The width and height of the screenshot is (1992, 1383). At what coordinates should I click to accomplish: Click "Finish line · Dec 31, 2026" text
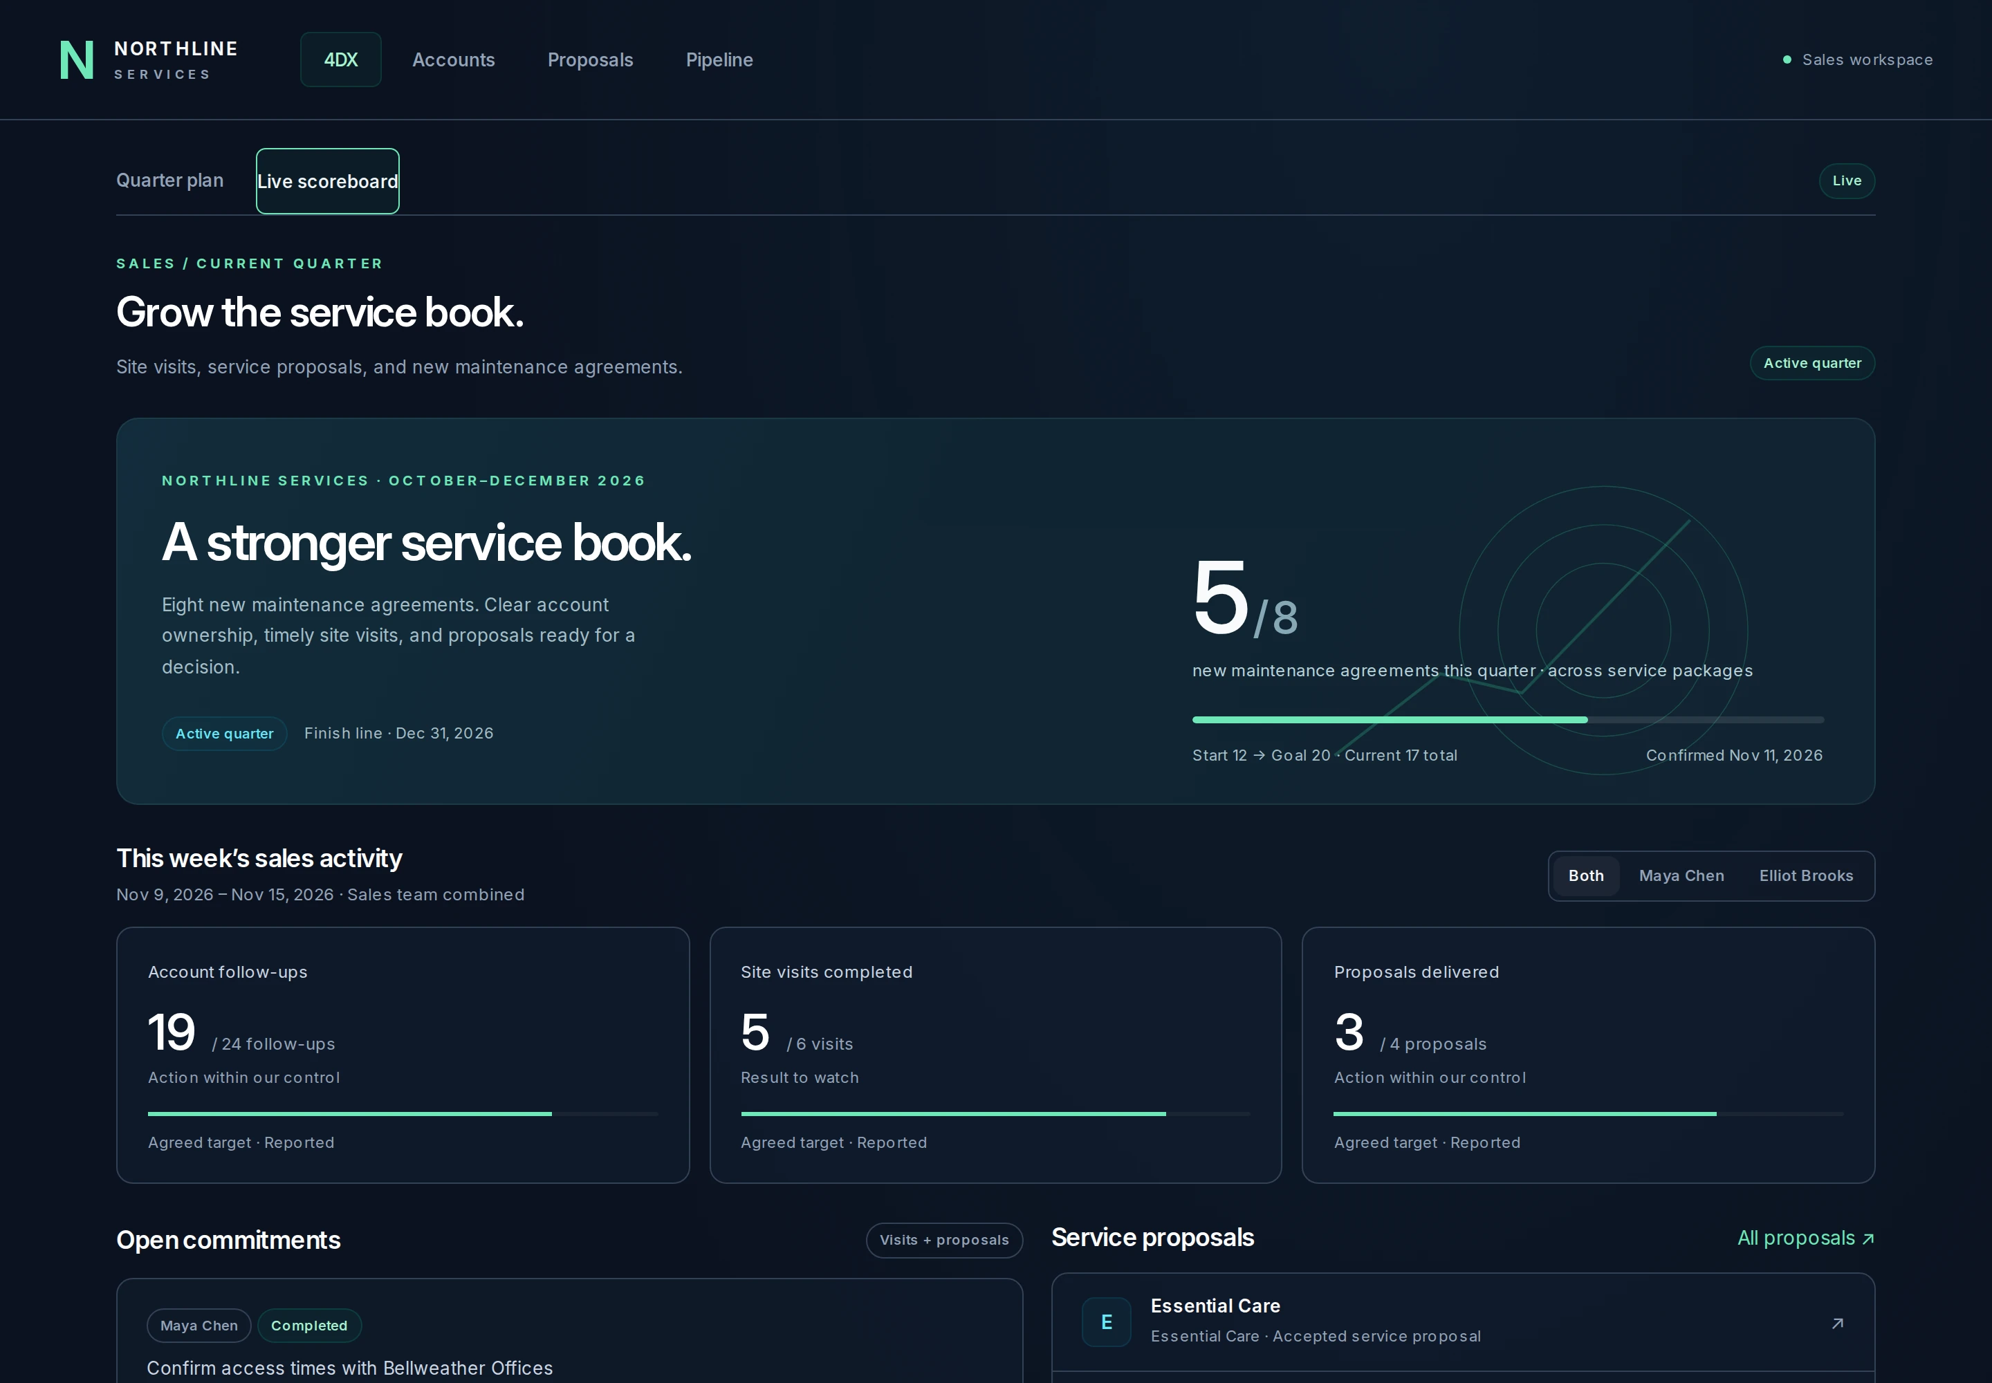point(399,733)
